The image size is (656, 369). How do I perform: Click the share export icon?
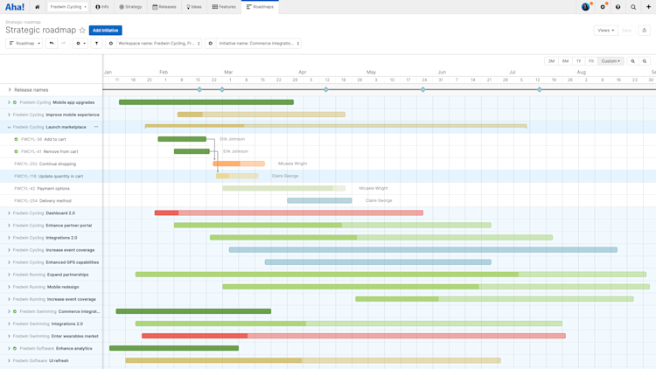[x=645, y=30]
